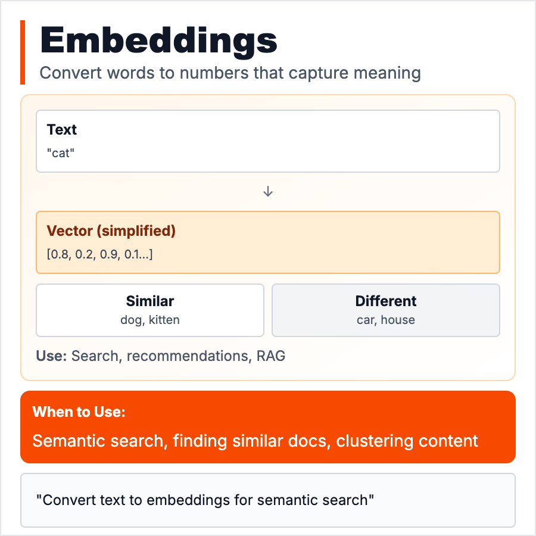This screenshot has height=536, width=536.
Task: Click the word "Different" heading
Action: (x=386, y=301)
